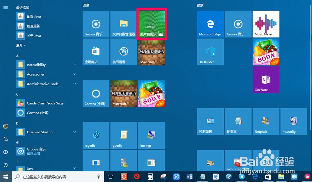Open 检查更新 from recently added
The height and width of the screenshot is (182, 312).
[46, 26]
